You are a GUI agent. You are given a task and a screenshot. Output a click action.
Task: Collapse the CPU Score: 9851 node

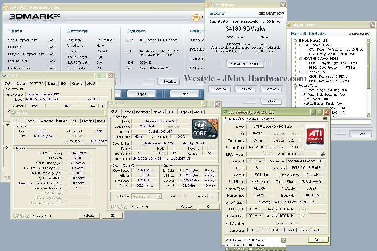tap(300, 72)
